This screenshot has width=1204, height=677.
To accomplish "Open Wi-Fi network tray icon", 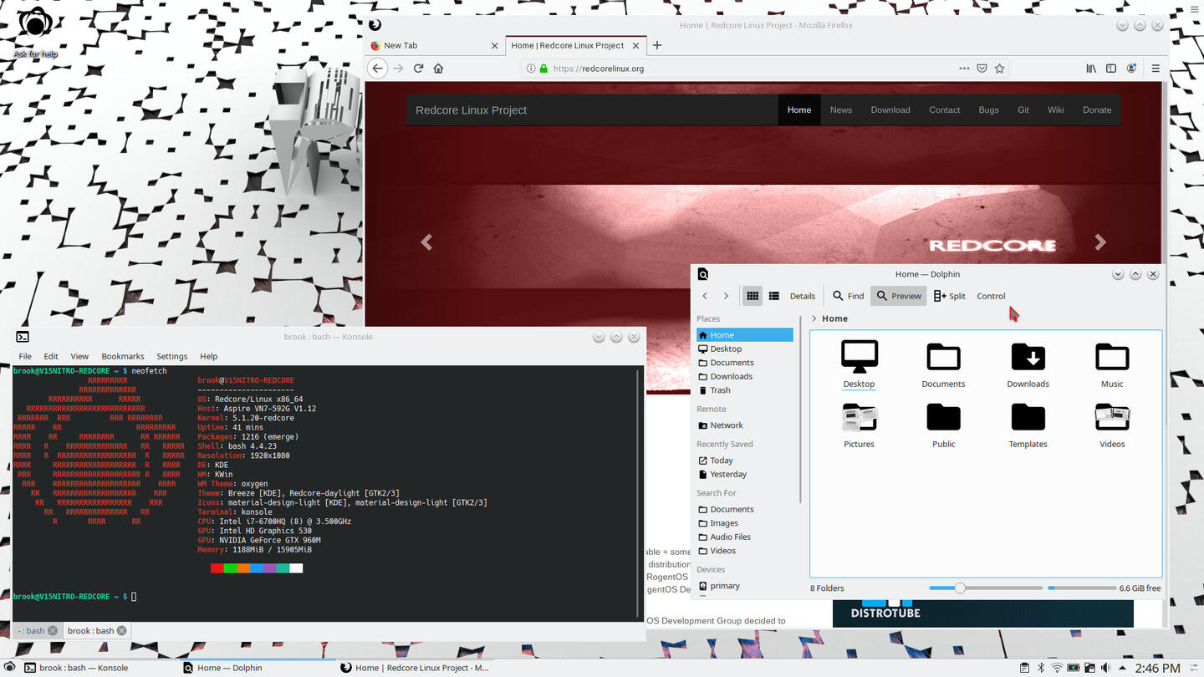I will click(x=1057, y=668).
